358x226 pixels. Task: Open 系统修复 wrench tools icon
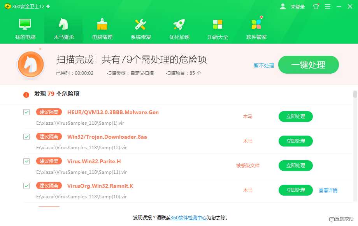[140, 24]
